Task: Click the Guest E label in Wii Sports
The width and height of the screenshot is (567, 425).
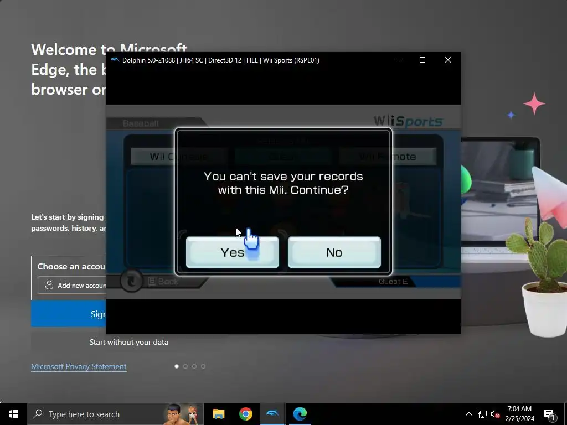Action: pos(393,282)
